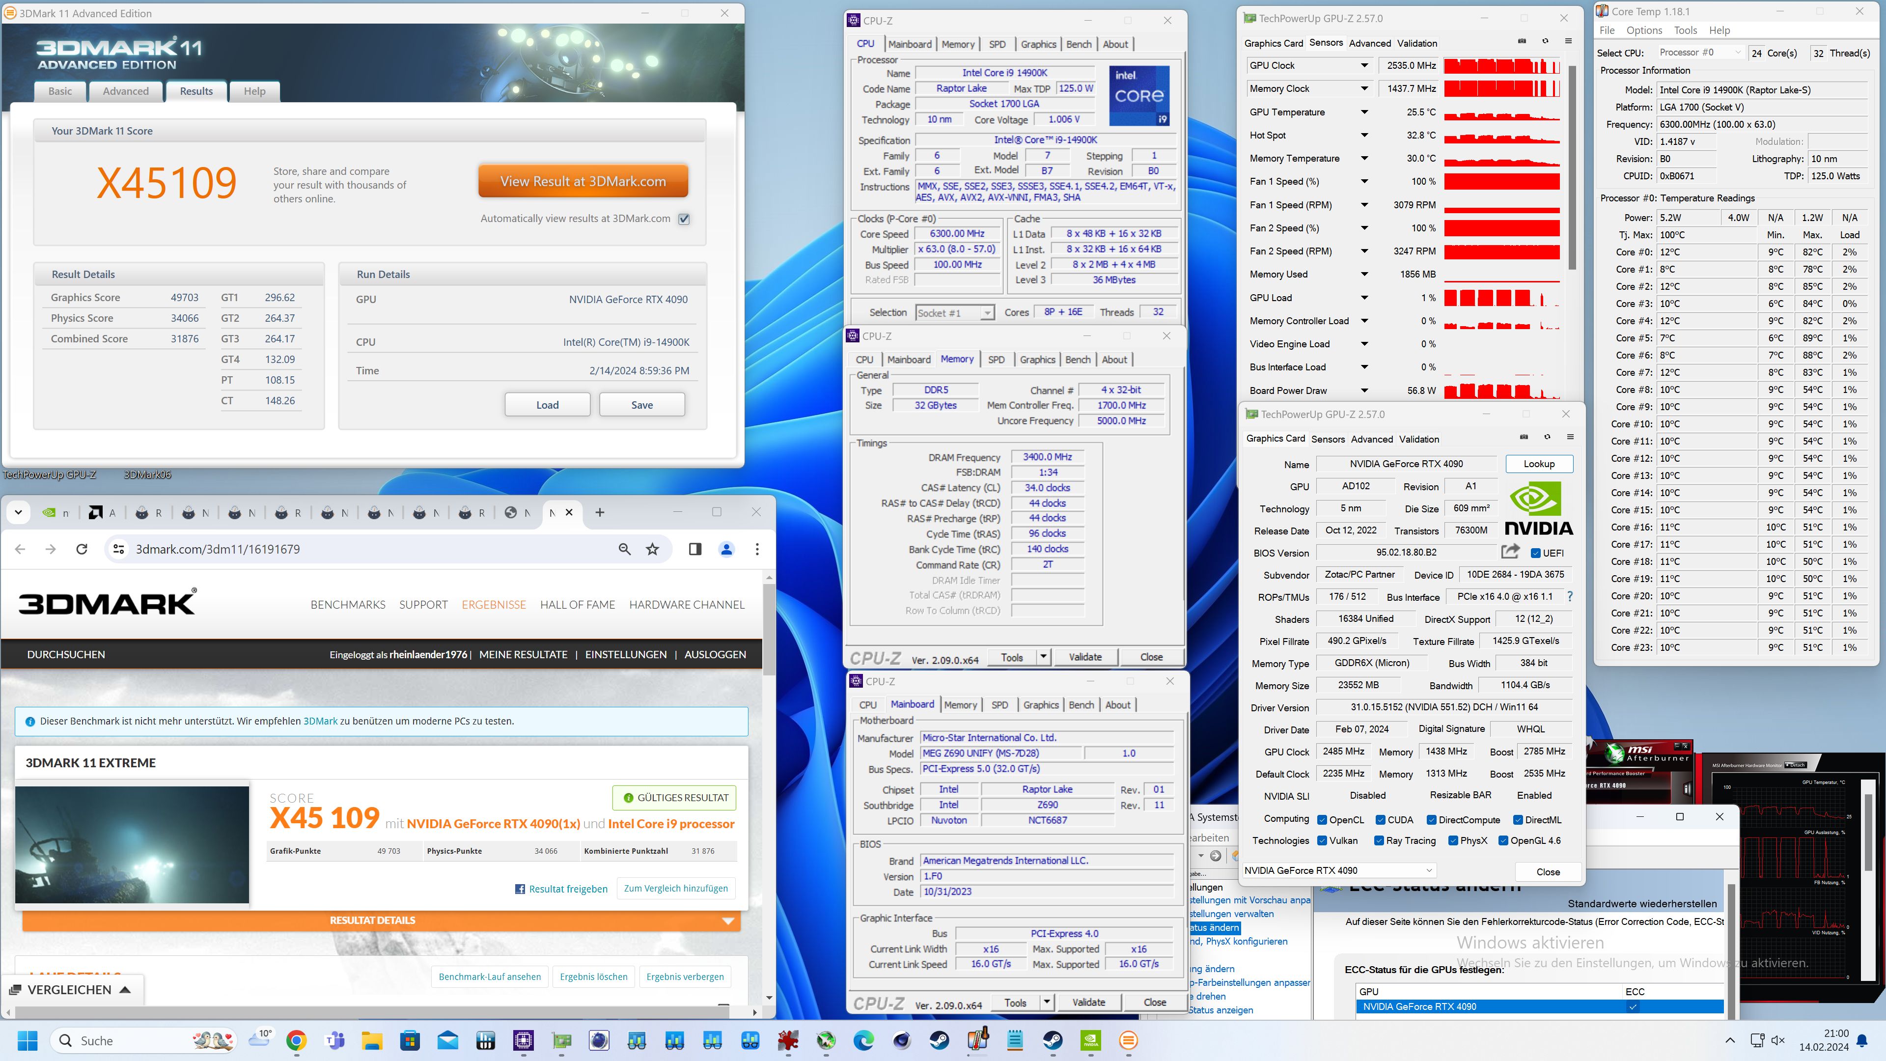Open the Board Power Draw dropdown arrow
The height and width of the screenshot is (1061, 1886).
[1364, 391]
